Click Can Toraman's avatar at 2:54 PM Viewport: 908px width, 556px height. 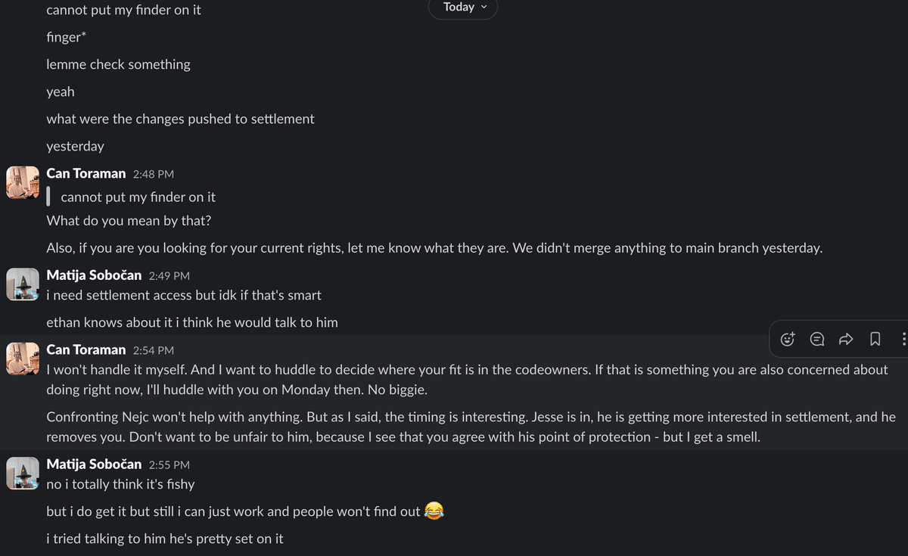[x=23, y=359]
